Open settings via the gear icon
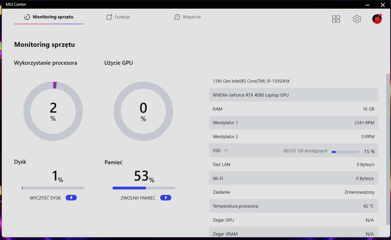391x240 pixels. [357, 19]
